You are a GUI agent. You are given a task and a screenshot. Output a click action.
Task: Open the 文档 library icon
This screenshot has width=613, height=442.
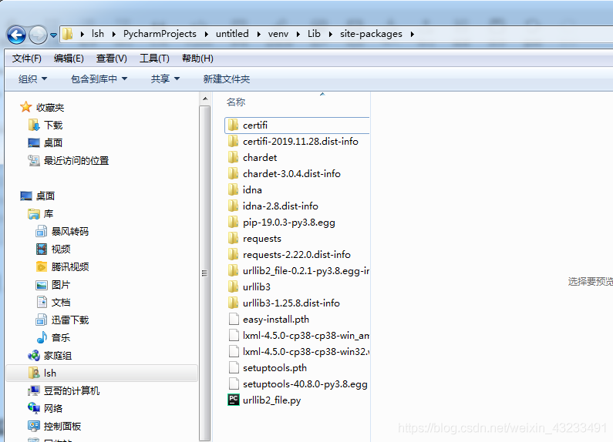point(42,302)
